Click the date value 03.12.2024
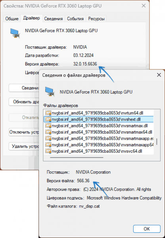 click(x=83, y=55)
